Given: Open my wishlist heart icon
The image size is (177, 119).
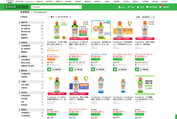Looking at the screenshot, I should point(147,7).
